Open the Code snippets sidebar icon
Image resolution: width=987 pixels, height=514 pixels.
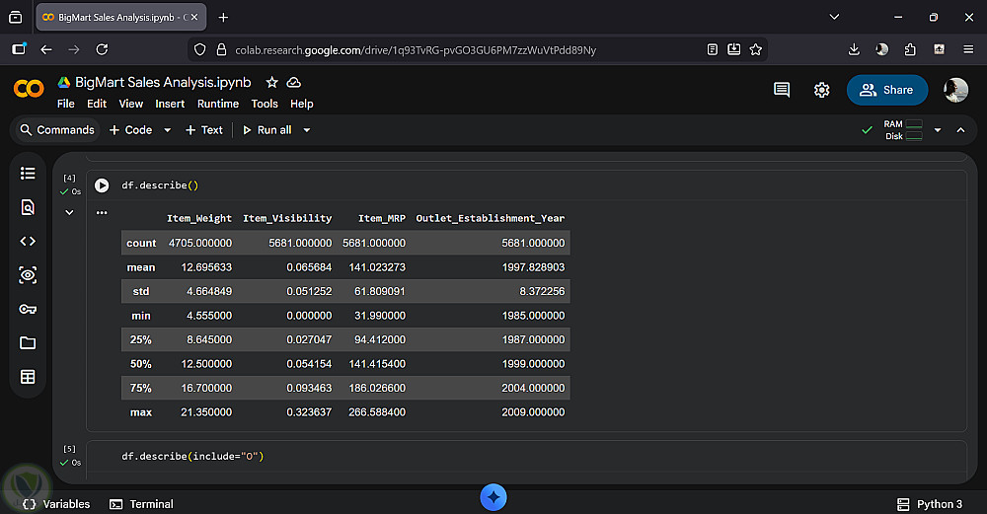[28, 241]
